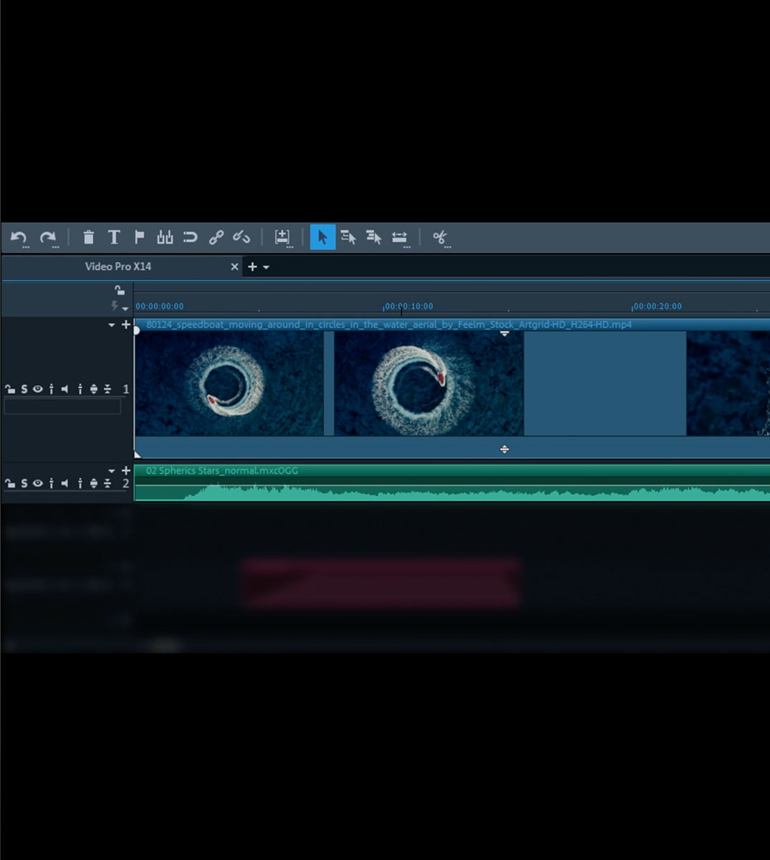
Task: Mute track 1 with the speaker icon
Action: pos(64,389)
